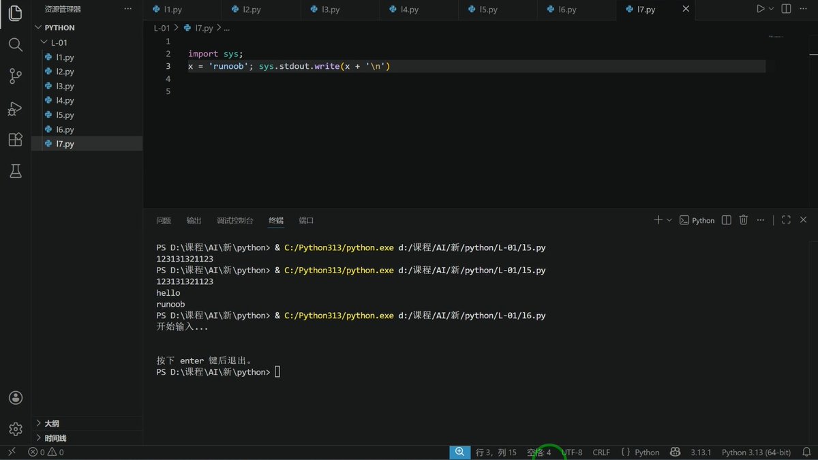818x460 pixels.
Task: Select the 终端 terminal panel tab
Action: click(276, 221)
